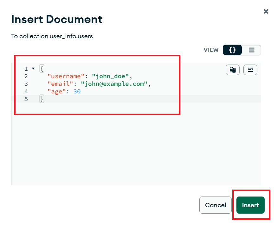Copy the document with copy icon

pyautogui.click(x=233, y=70)
